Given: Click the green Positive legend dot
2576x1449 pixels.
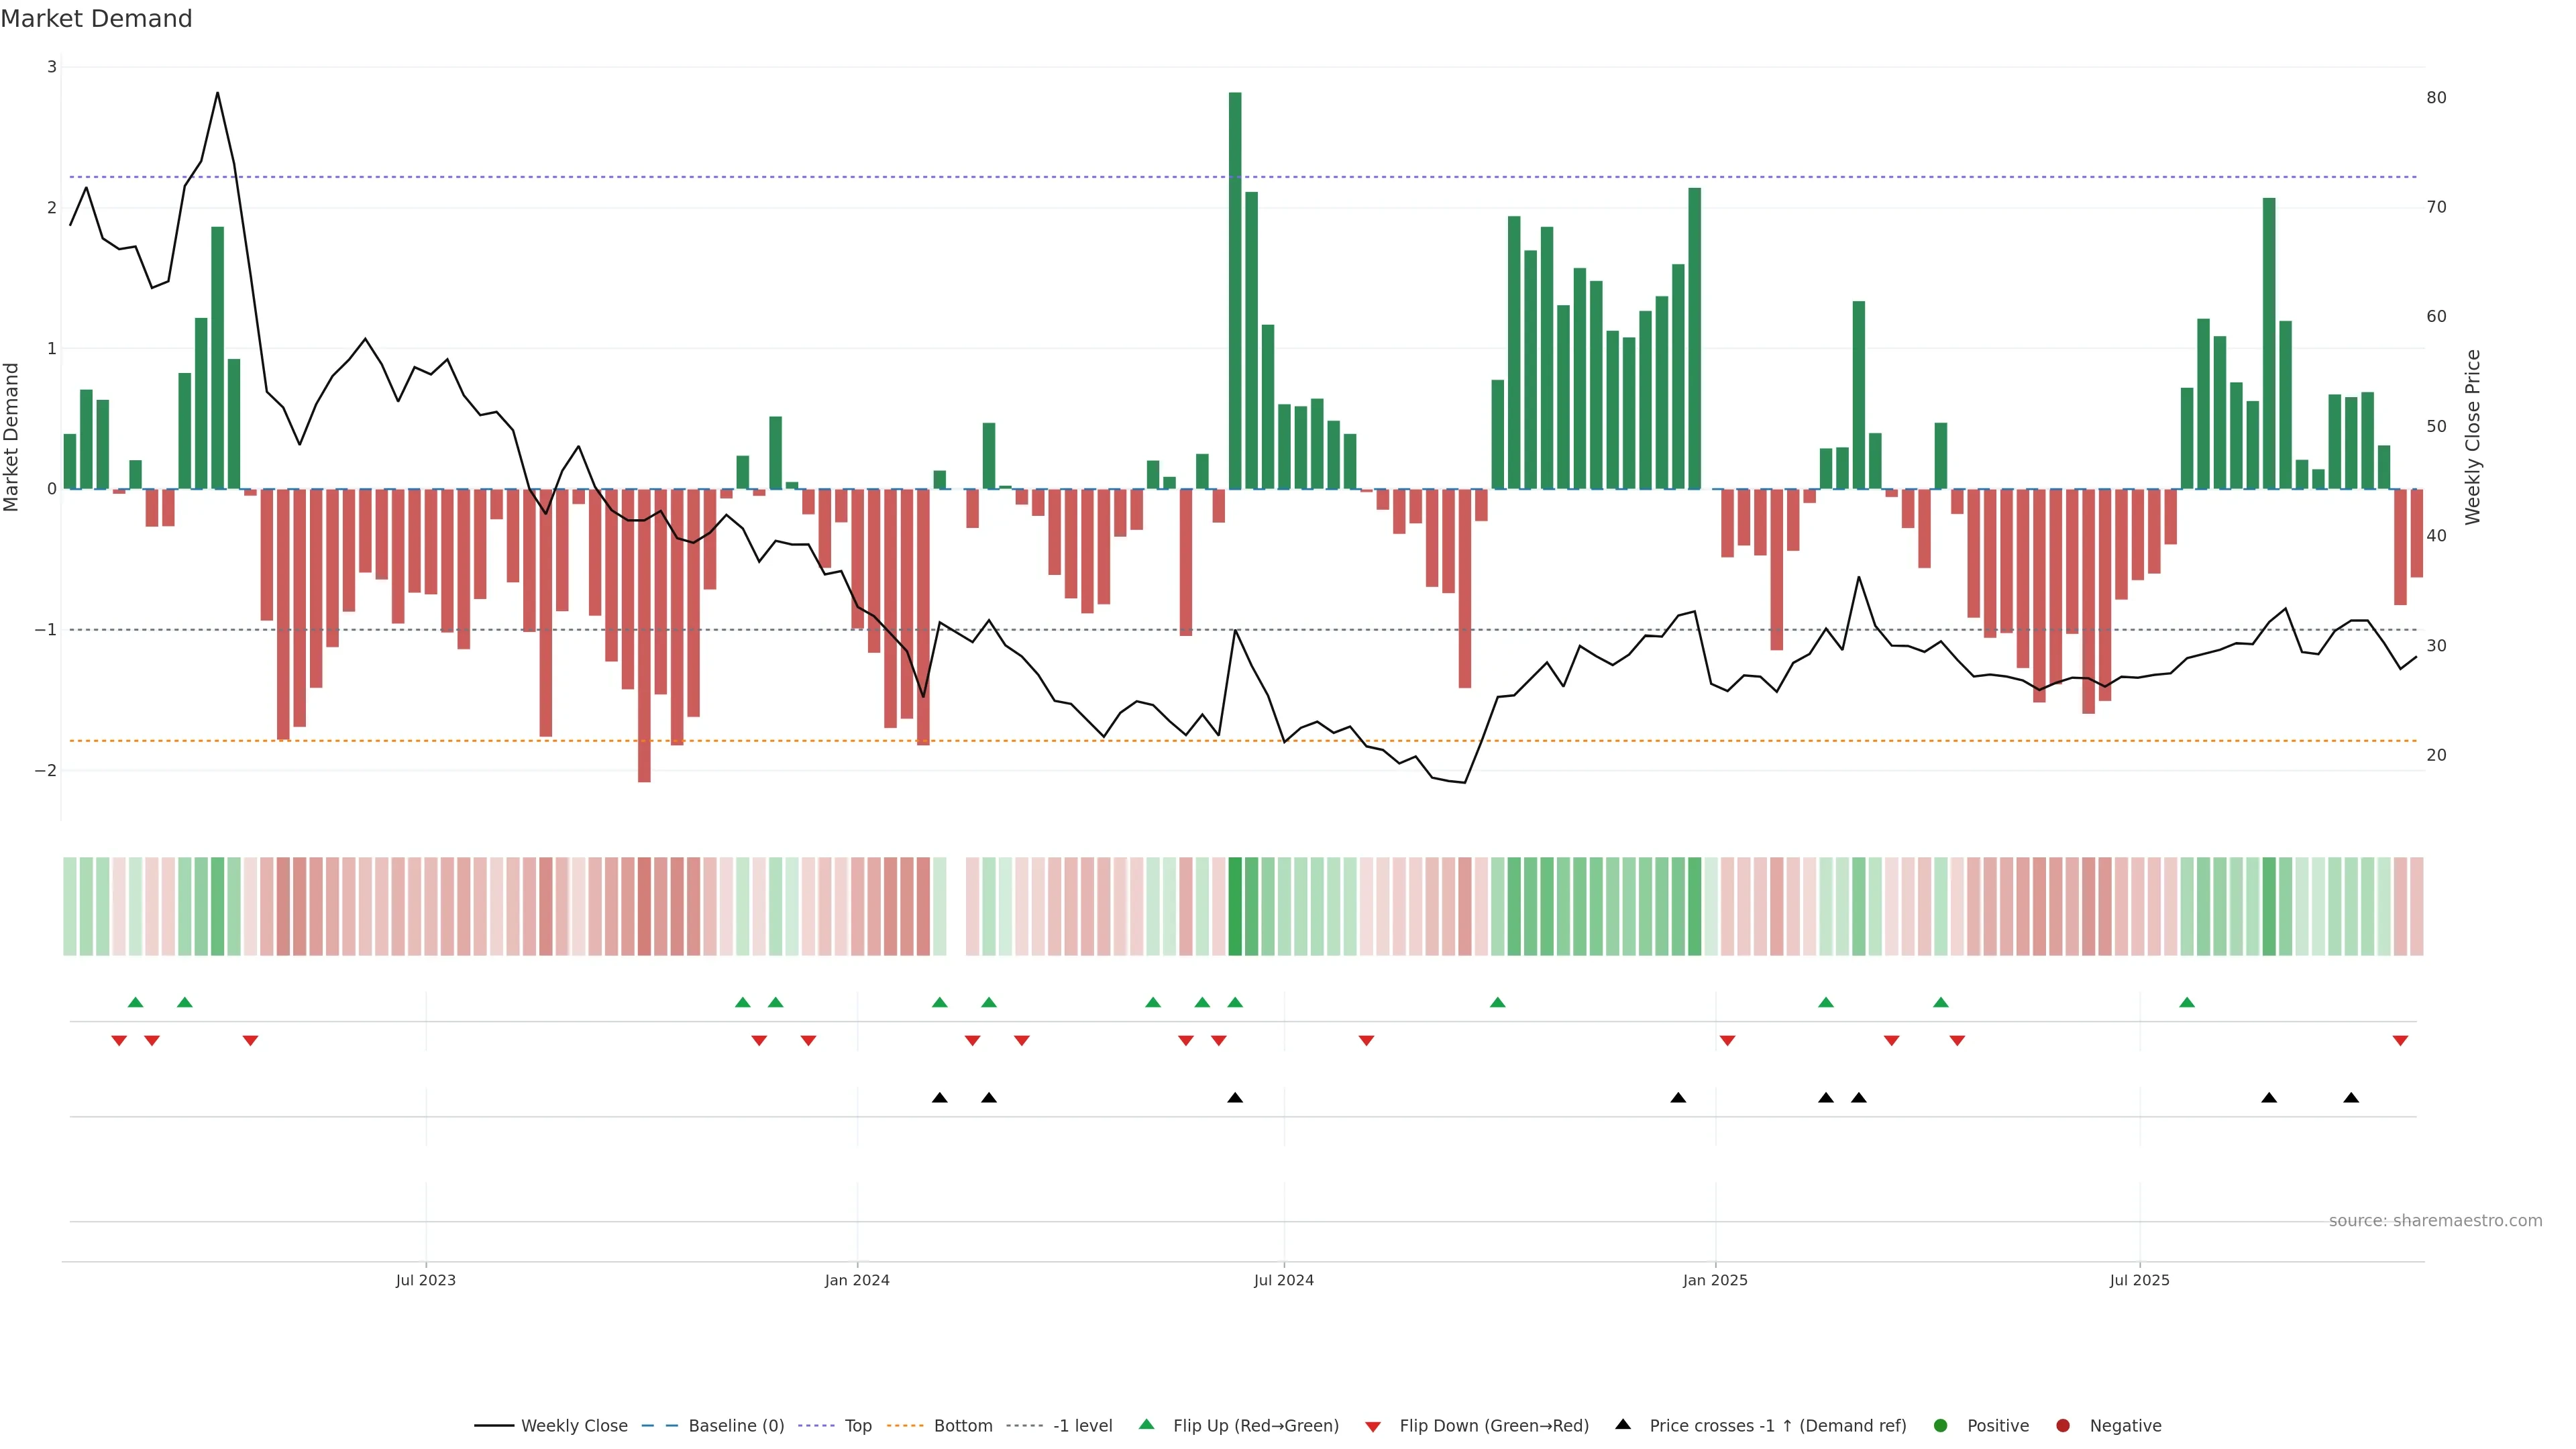Looking at the screenshot, I should pyautogui.click(x=1941, y=1425).
